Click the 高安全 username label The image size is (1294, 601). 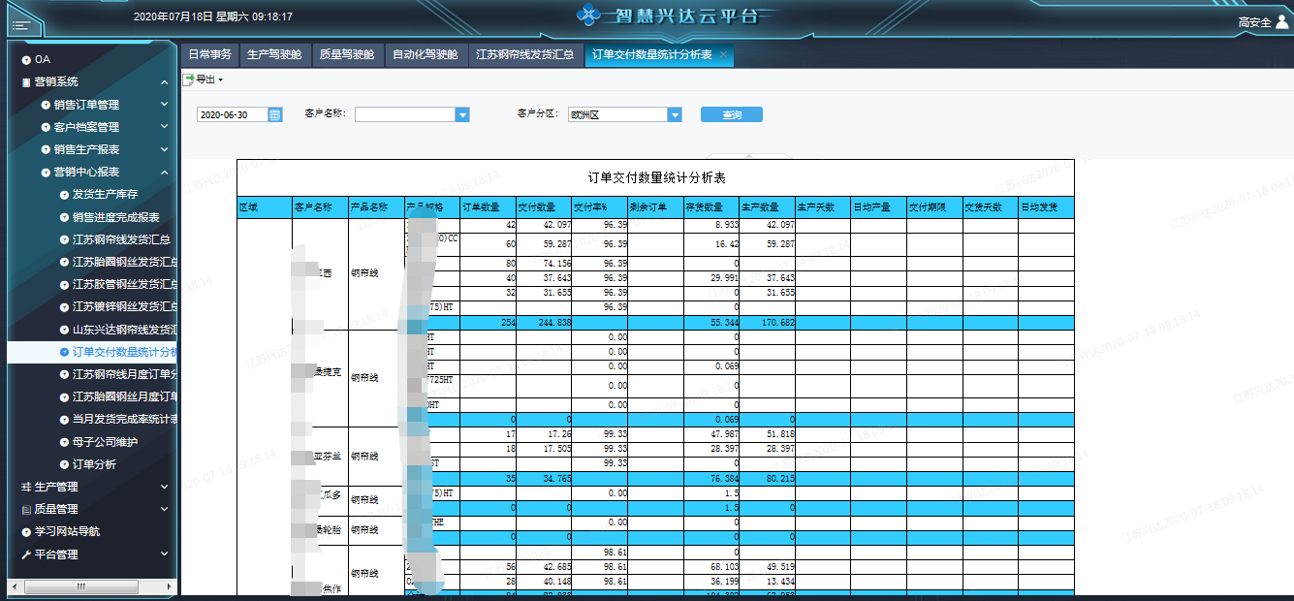coord(1254,22)
